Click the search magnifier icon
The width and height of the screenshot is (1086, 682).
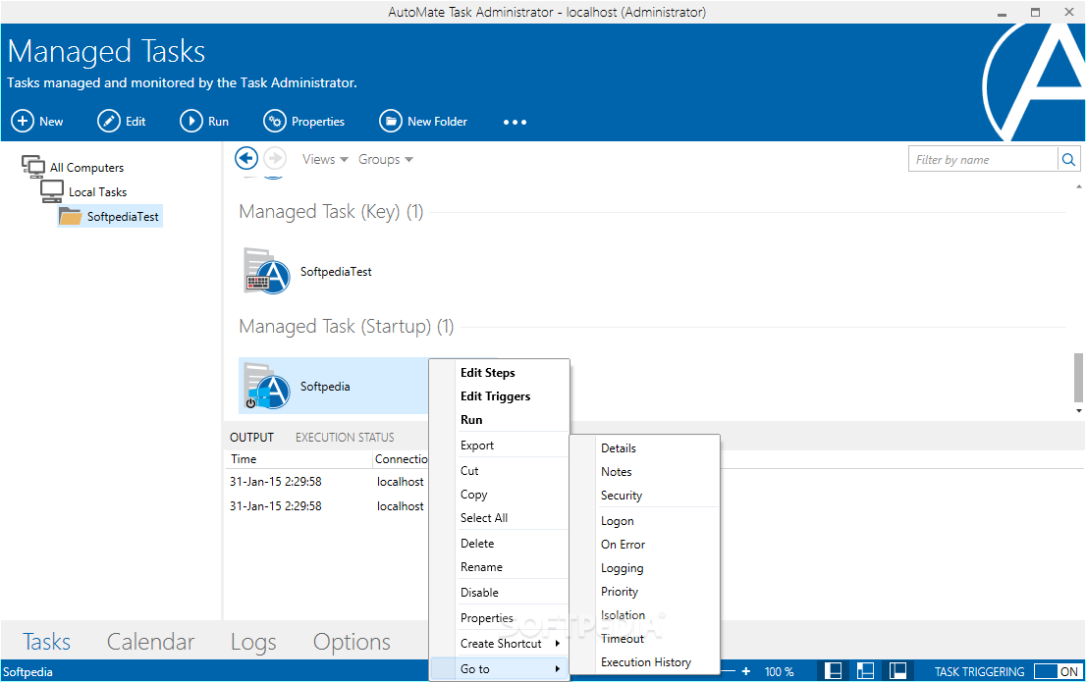(1068, 159)
